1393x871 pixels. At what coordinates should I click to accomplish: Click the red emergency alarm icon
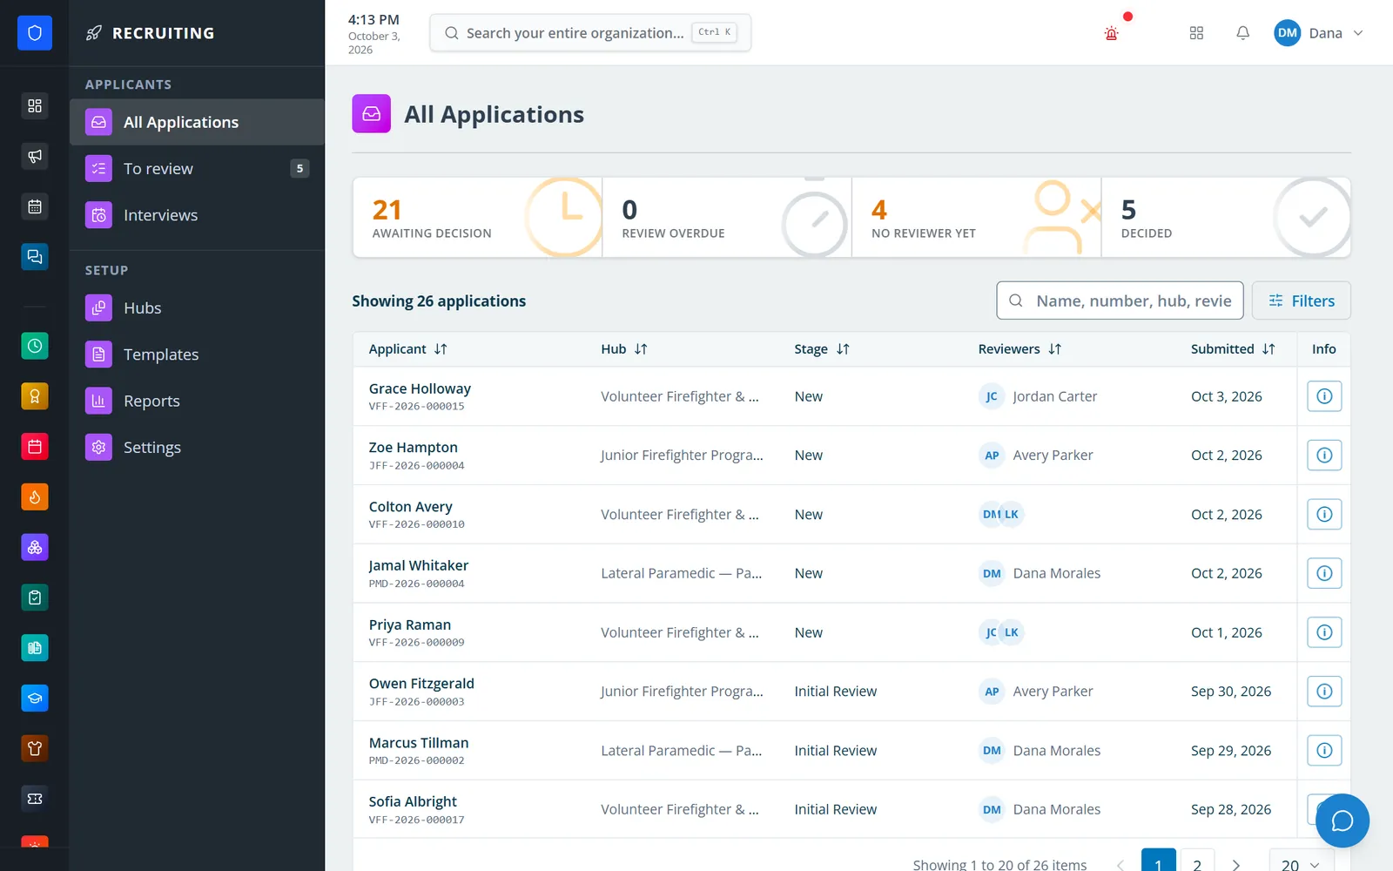tap(1111, 33)
